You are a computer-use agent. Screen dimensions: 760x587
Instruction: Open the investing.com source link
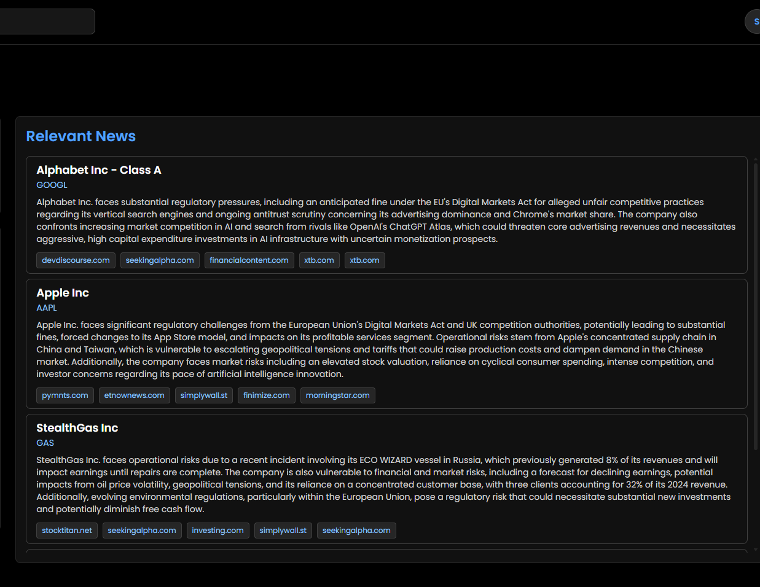217,531
